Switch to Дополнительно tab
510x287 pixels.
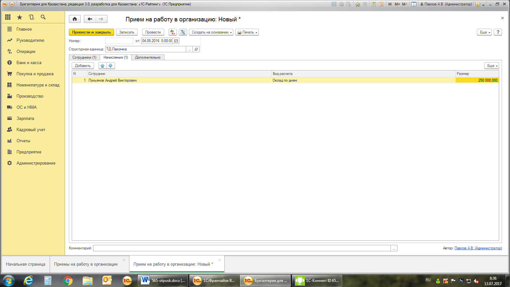coord(148,57)
